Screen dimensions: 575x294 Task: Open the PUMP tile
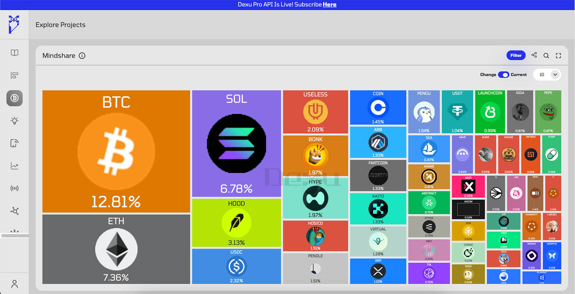[552, 154]
